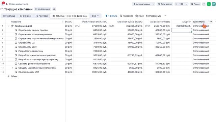
Task: Collapse the Кампания Alpha row
Action: 8,26
